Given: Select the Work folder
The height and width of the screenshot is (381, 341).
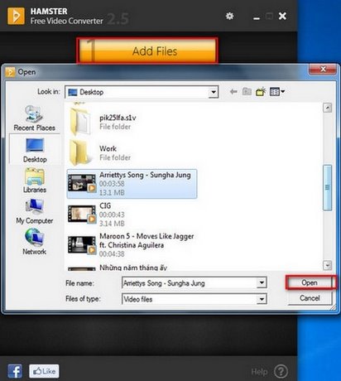Looking at the screenshot, I should [101, 152].
